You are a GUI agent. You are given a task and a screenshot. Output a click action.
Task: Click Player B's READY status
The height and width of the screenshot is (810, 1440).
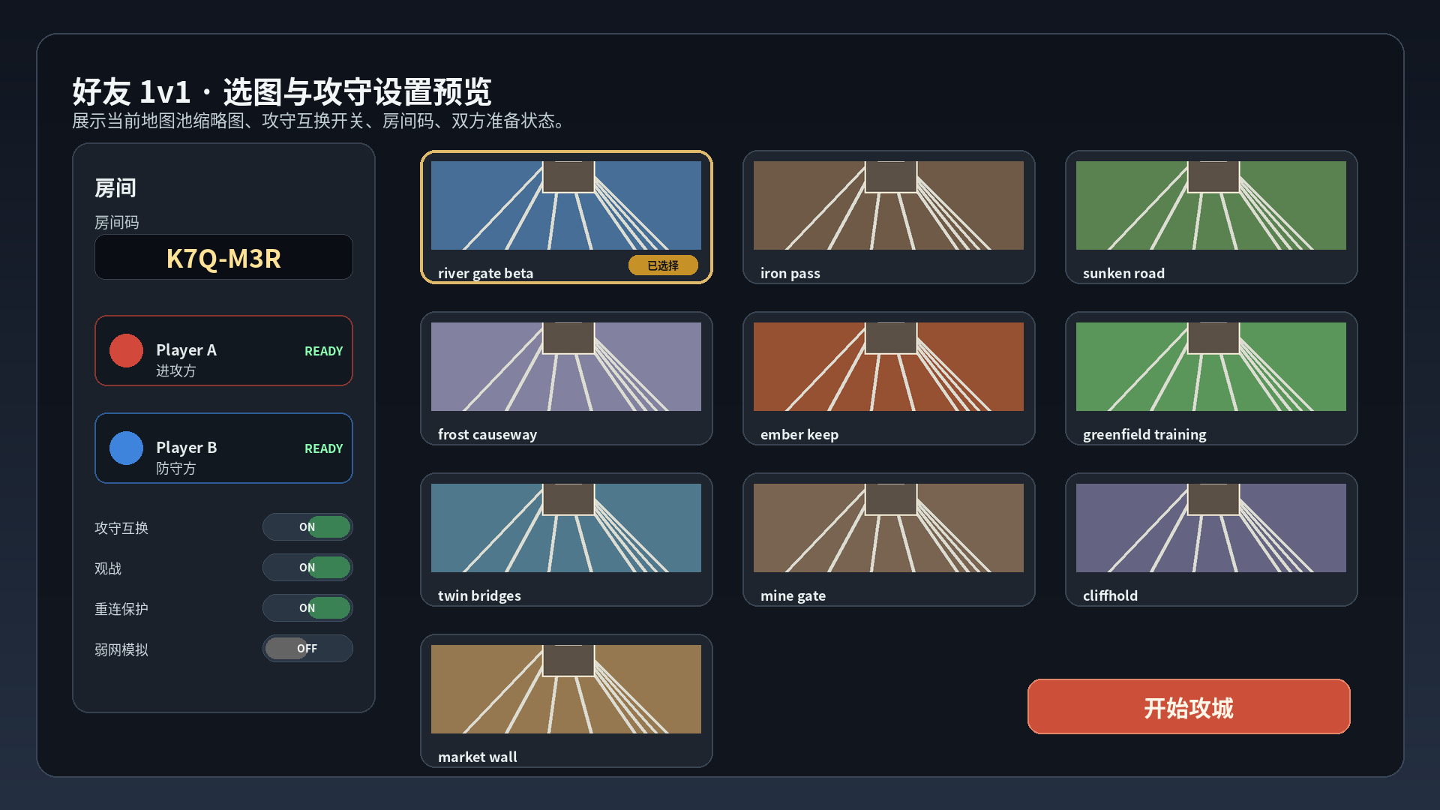pyautogui.click(x=323, y=448)
